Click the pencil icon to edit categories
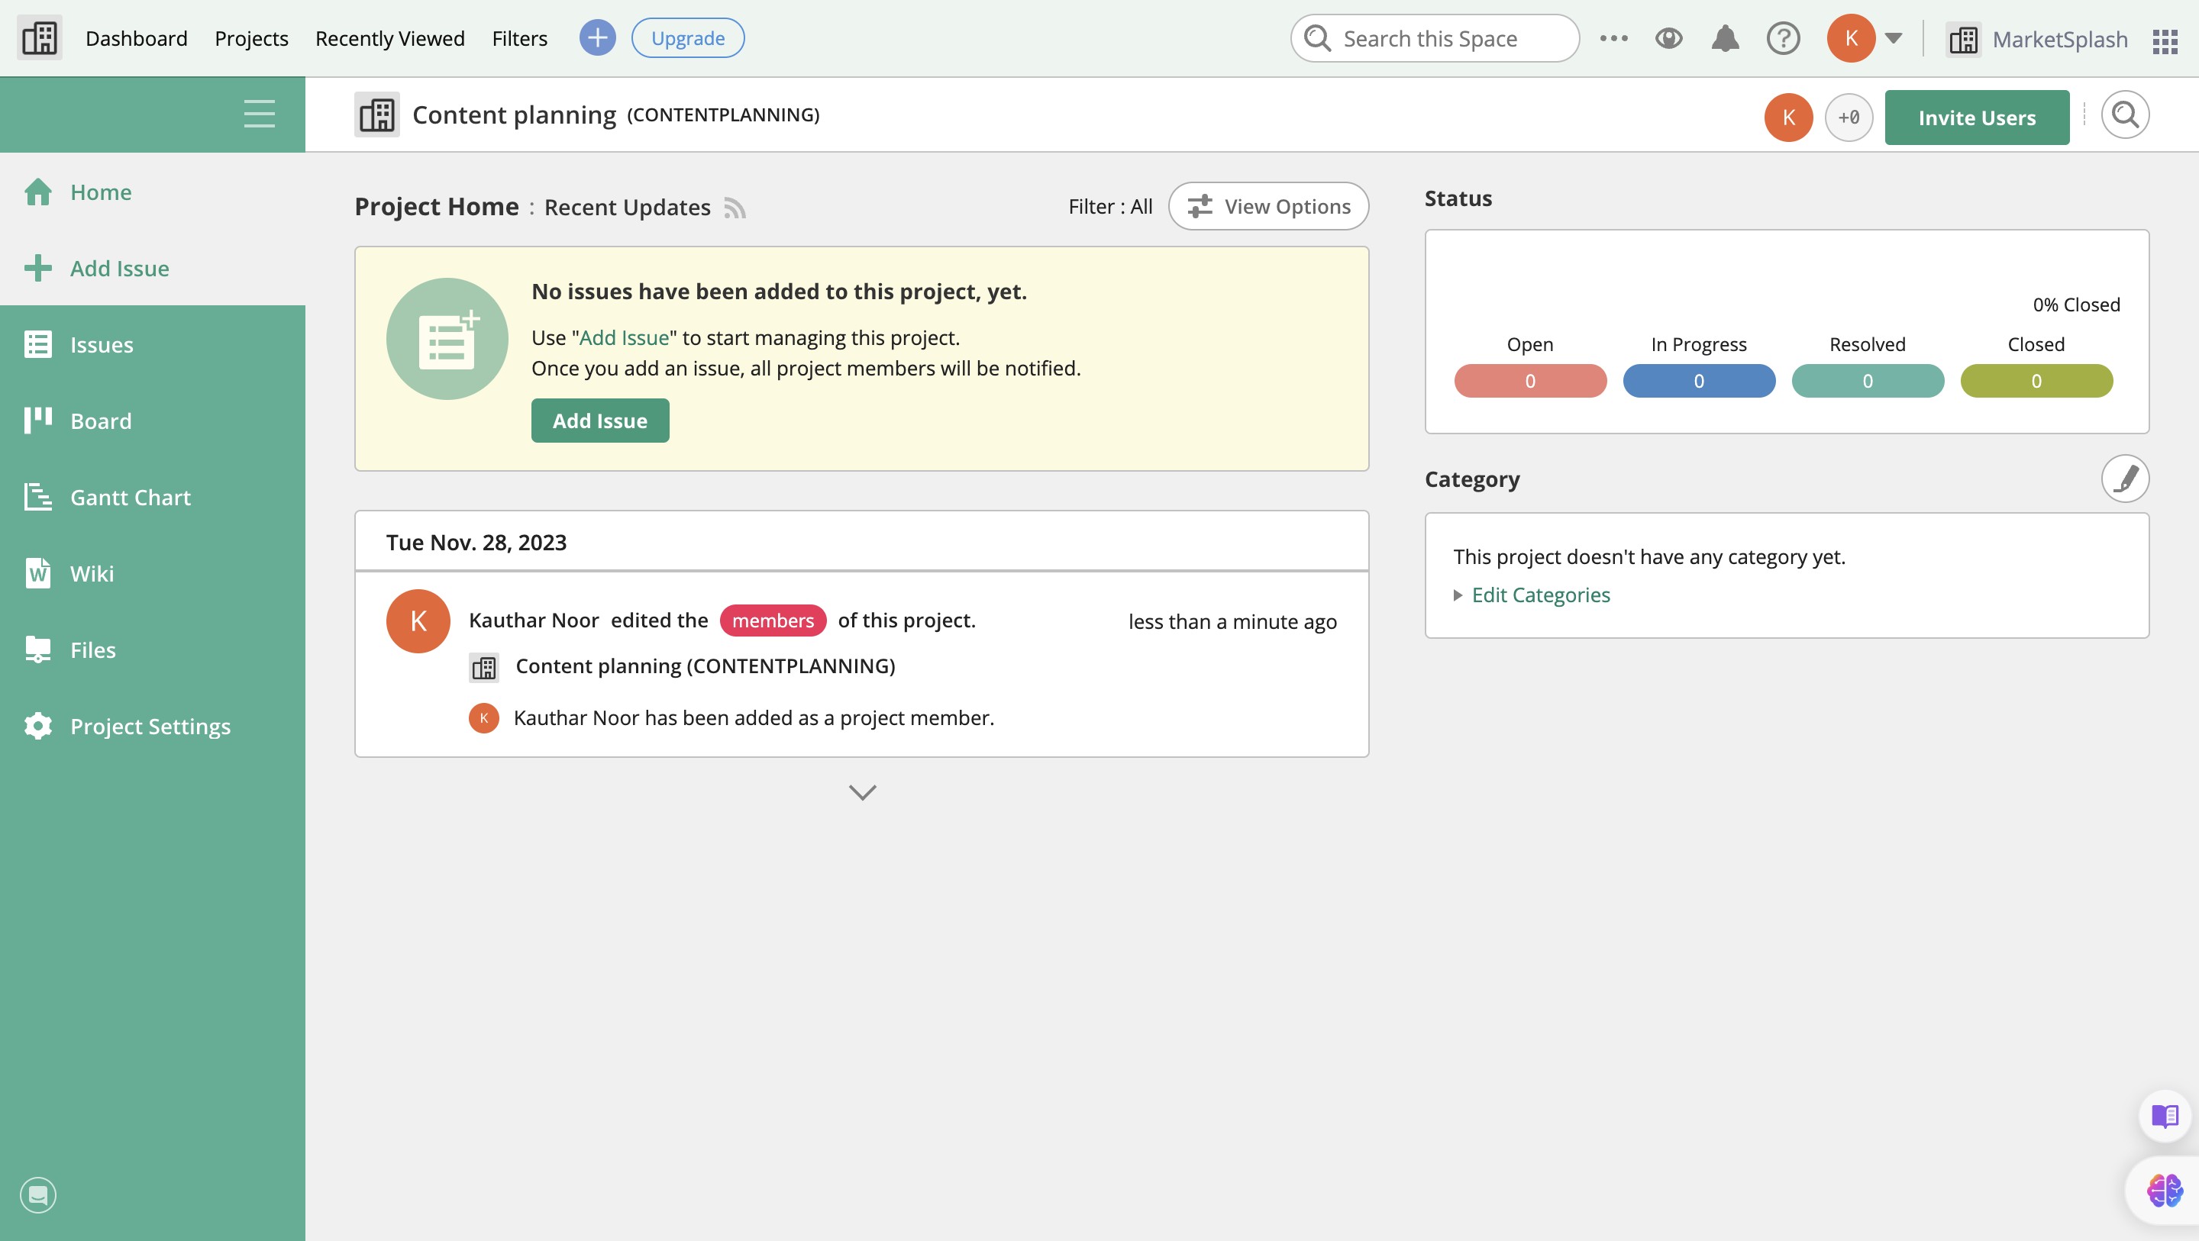Viewport: 2199px width, 1241px height. click(x=2124, y=479)
